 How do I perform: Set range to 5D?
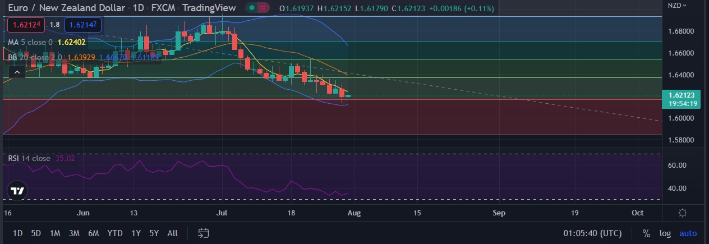click(36, 233)
